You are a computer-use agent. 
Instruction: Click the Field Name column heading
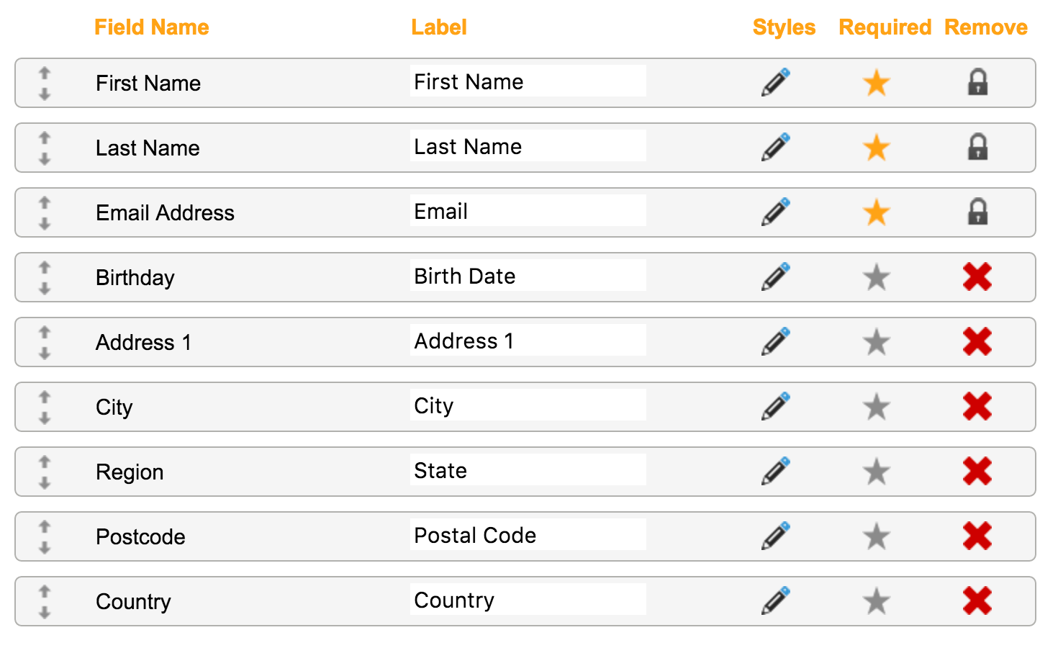point(152,27)
